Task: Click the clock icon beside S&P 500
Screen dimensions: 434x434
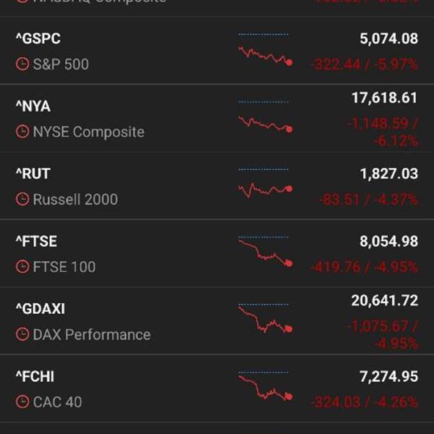Action: point(22,64)
